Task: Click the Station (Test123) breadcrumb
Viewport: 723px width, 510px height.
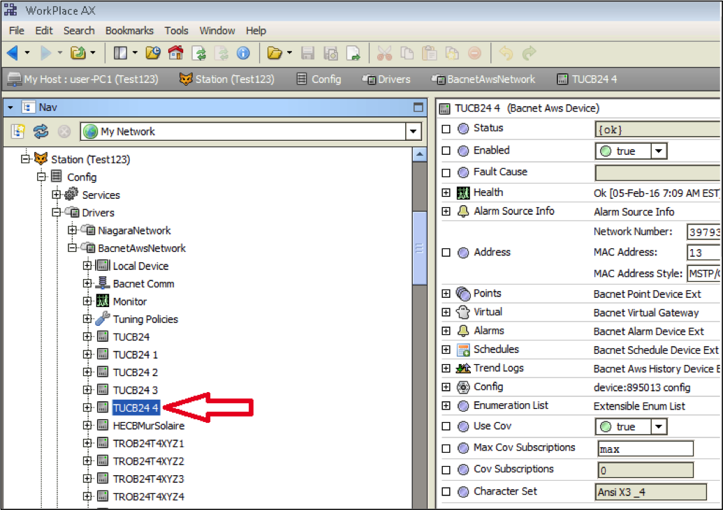Action: tap(227, 80)
